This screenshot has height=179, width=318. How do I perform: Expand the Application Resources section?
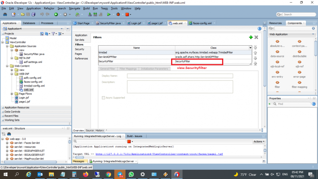3,107
